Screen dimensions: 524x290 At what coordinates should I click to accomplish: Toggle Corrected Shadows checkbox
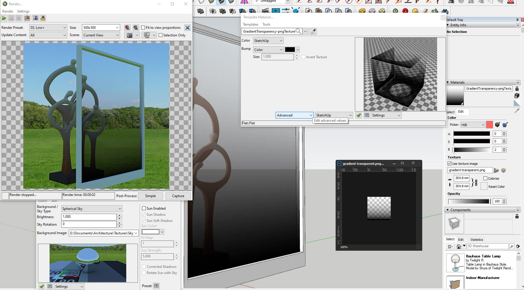coord(144,267)
